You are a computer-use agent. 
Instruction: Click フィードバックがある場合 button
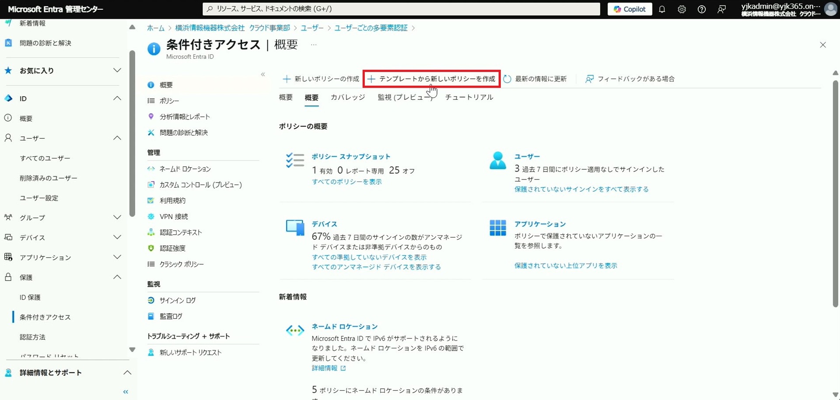[x=630, y=79]
